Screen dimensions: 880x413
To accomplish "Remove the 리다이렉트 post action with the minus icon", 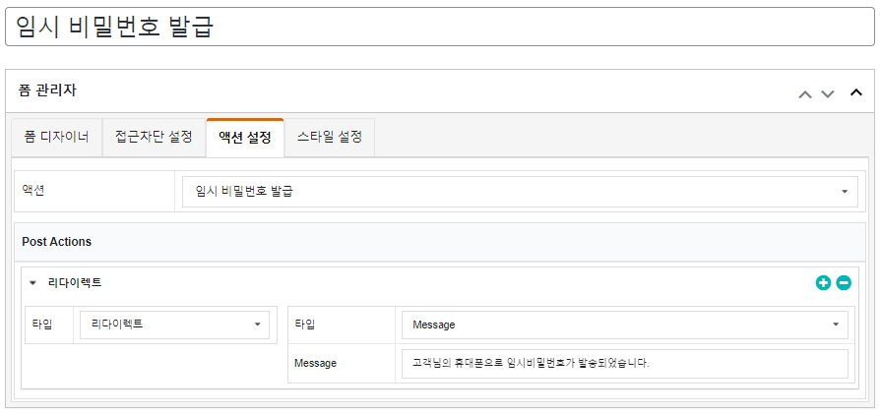I will [844, 283].
